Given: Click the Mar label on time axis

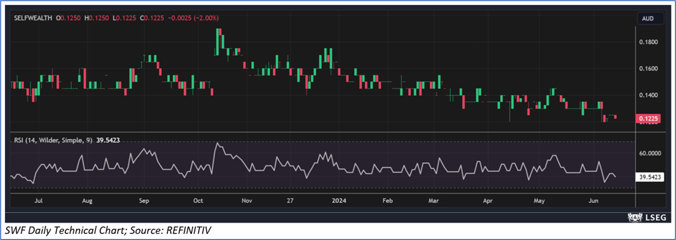Looking at the screenshot, I should (x=434, y=201).
